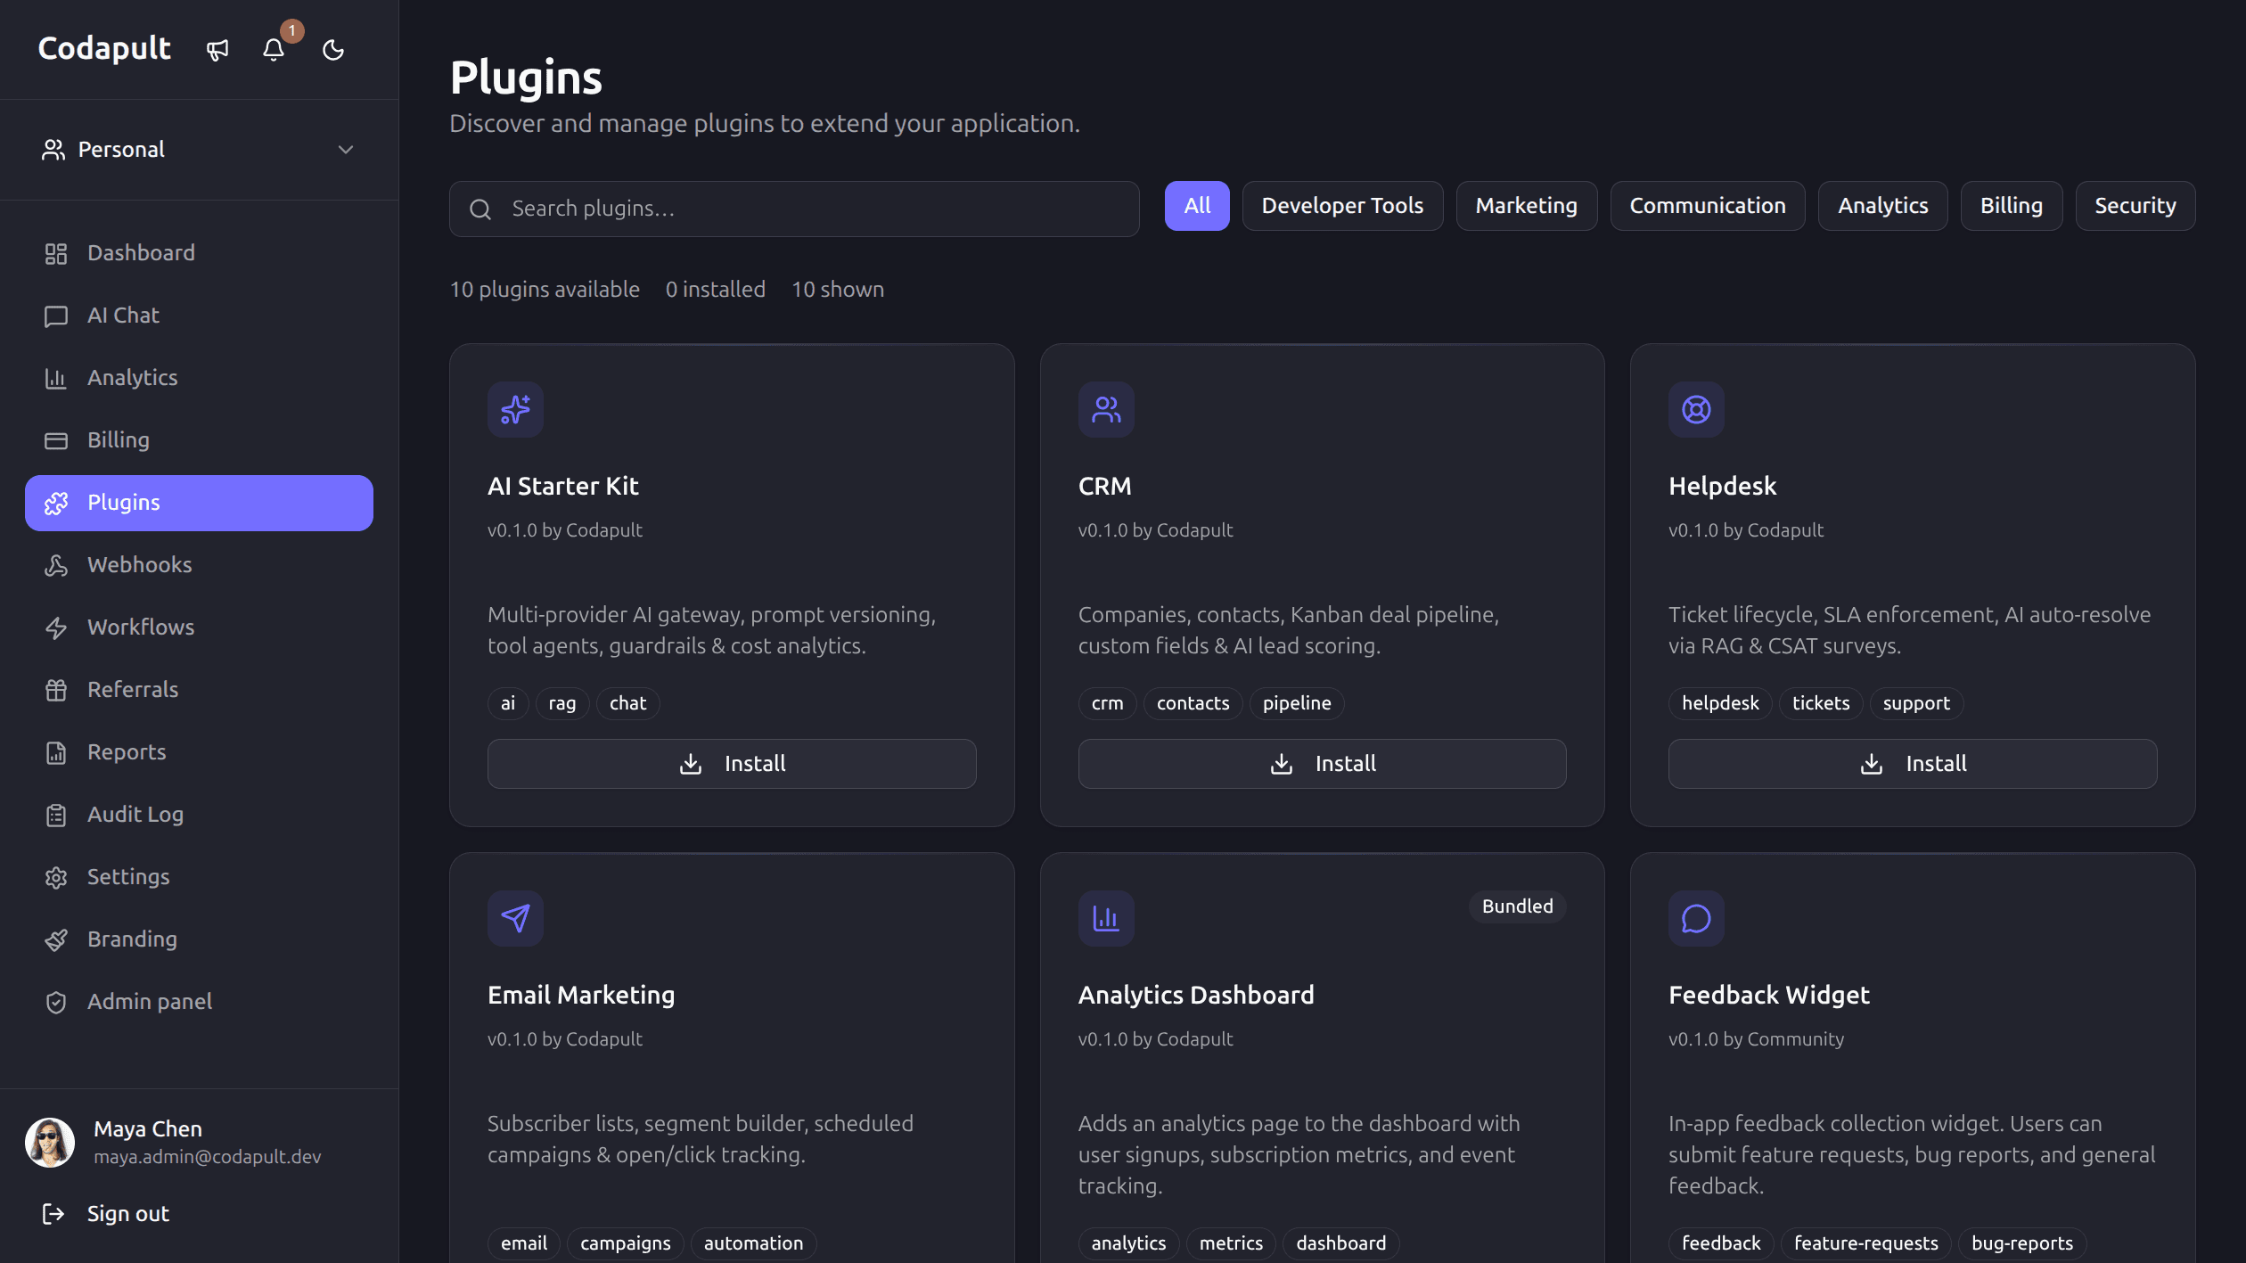The width and height of the screenshot is (2246, 1263).
Task: Expand the Personal workspace dropdown
Action: point(199,150)
